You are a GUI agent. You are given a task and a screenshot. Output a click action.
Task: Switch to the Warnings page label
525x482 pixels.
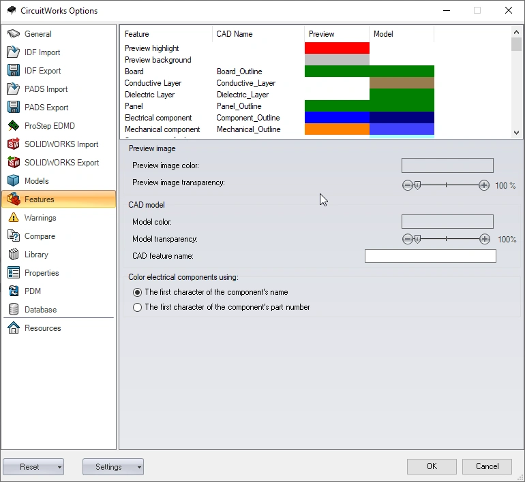pos(40,218)
